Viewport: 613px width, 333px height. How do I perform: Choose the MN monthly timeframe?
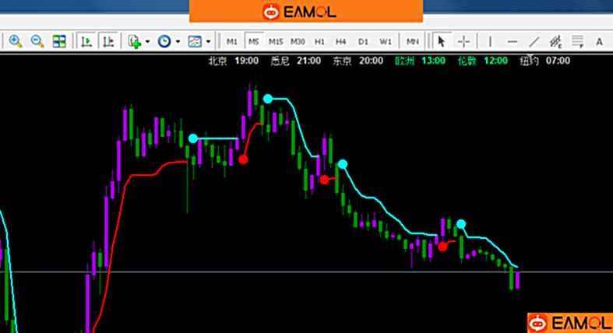(412, 41)
